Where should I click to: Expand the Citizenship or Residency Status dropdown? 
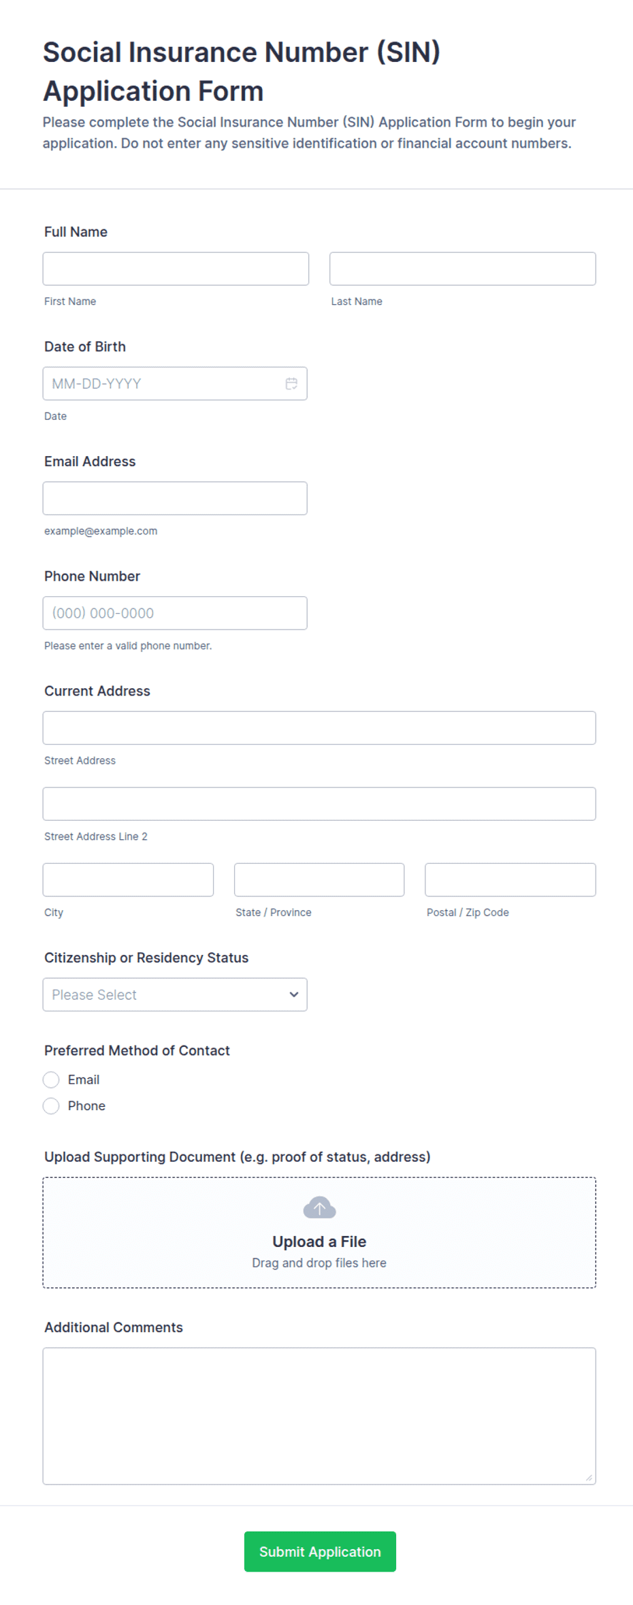pyautogui.click(x=175, y=994)
